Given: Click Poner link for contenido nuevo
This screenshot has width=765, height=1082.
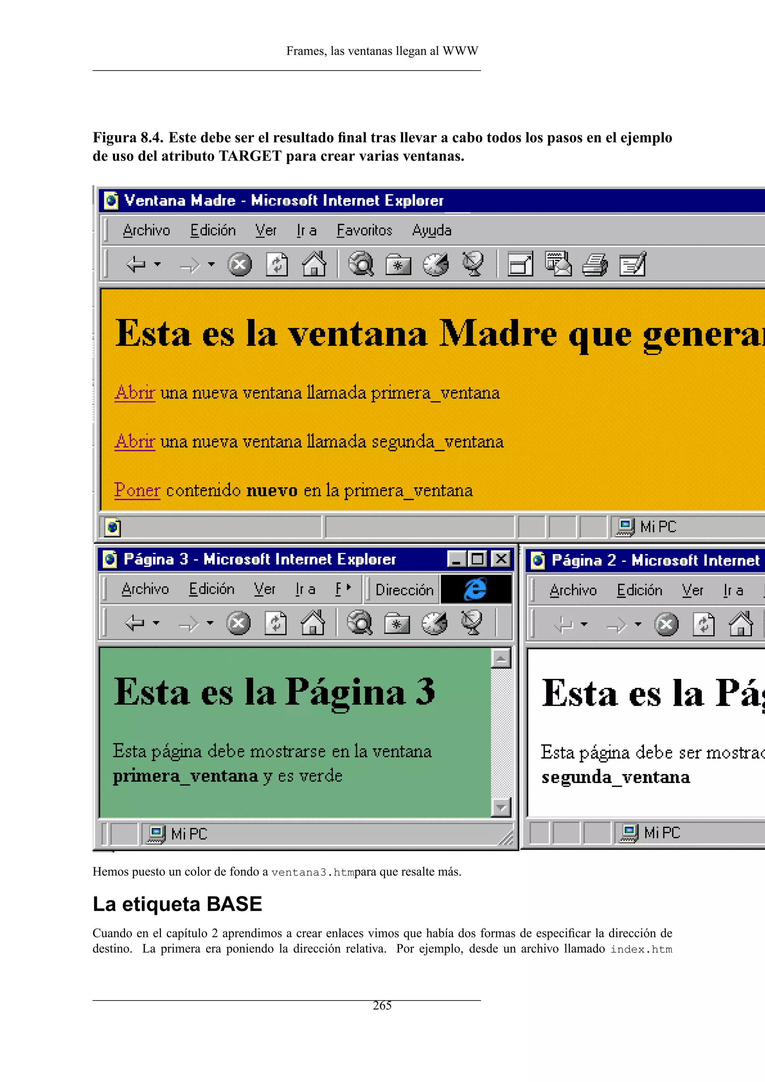Looking at the screenshot, I should point(137,490).
